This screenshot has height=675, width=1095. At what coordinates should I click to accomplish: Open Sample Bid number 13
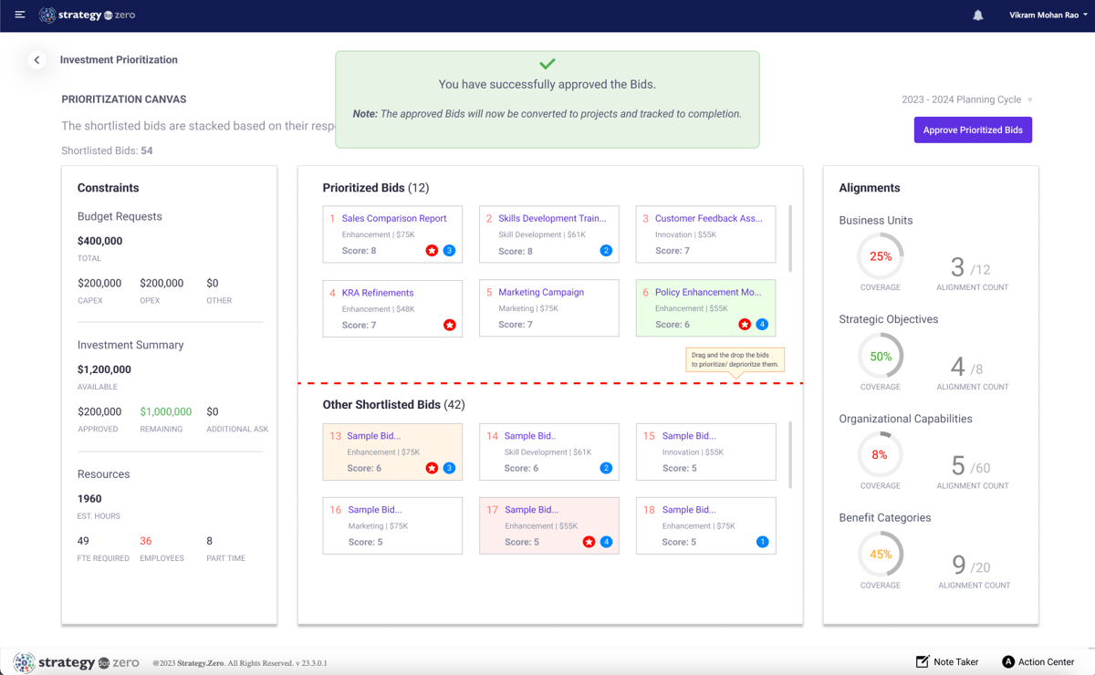(374, 436)
